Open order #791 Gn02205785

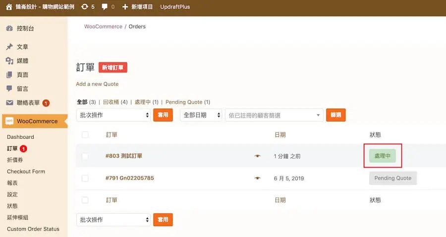[130, 178]
